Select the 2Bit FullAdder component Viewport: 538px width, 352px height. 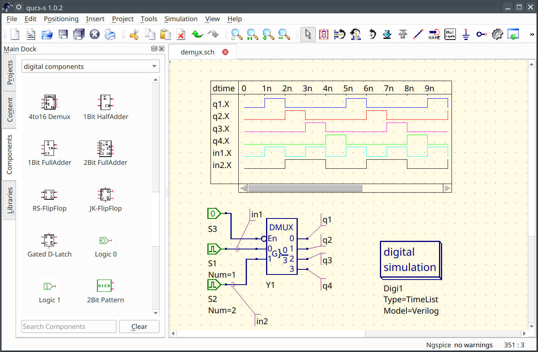click(106, 153)
